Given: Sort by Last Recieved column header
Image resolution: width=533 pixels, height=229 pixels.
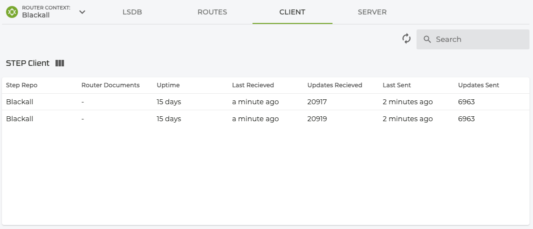Looking at the screenshot, I should click(253, 85).
